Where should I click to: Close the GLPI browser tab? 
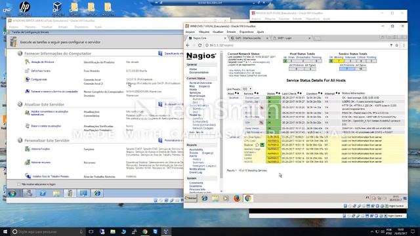pos(267,38)
